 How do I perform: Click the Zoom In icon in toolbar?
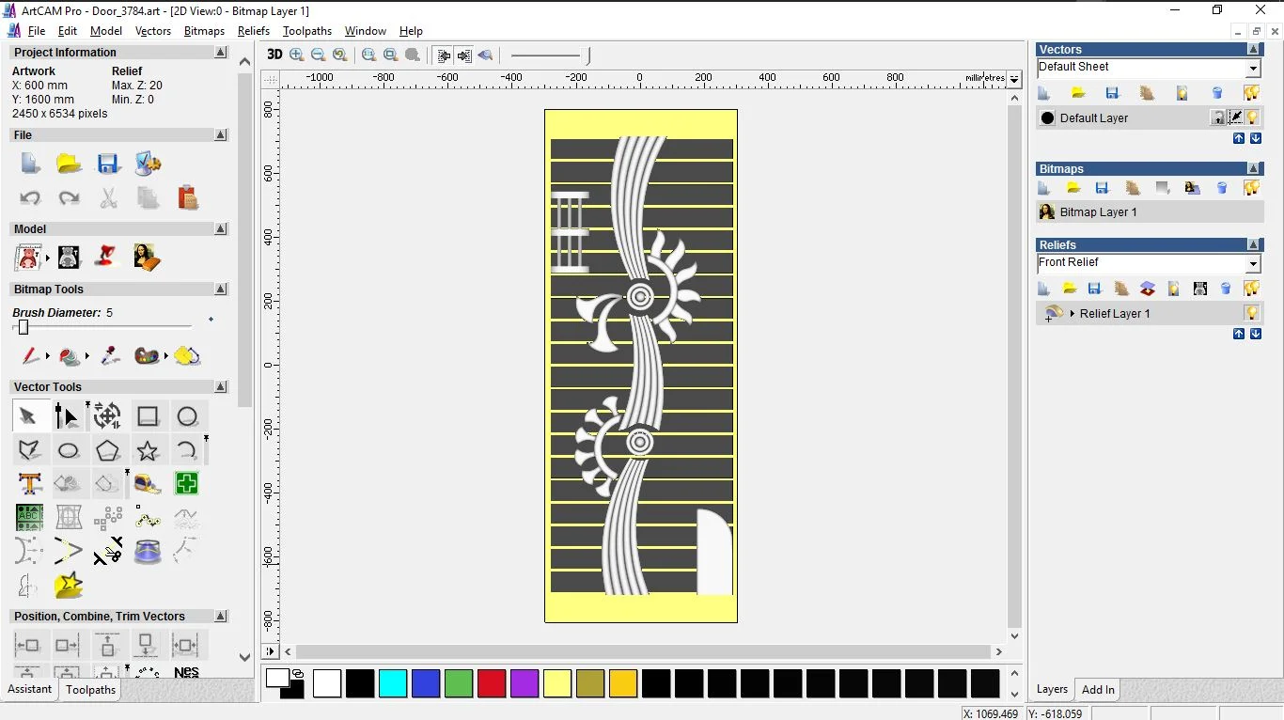pyautogui.click(x=297, y=55)
